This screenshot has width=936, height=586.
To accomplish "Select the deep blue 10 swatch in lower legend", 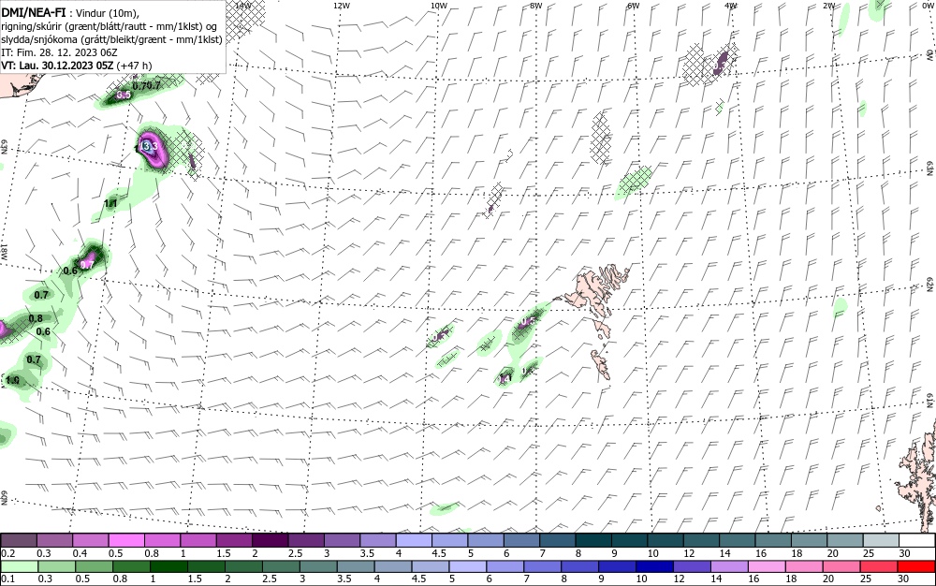I will click(x=655, y=566).
